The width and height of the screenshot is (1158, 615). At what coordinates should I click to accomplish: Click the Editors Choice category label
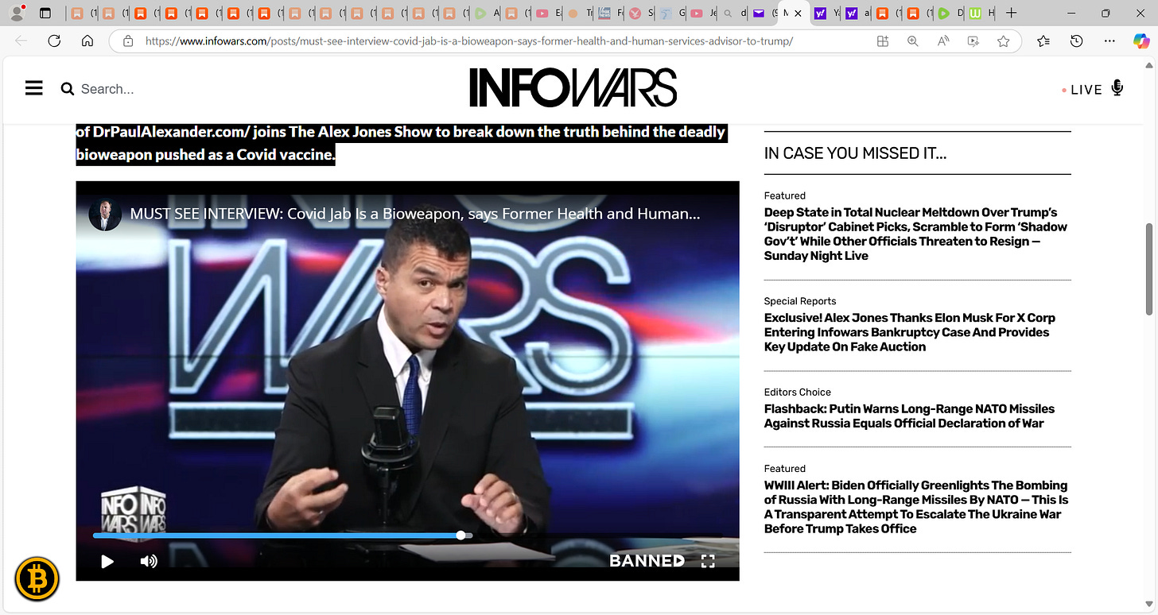(x=798, y=392)
